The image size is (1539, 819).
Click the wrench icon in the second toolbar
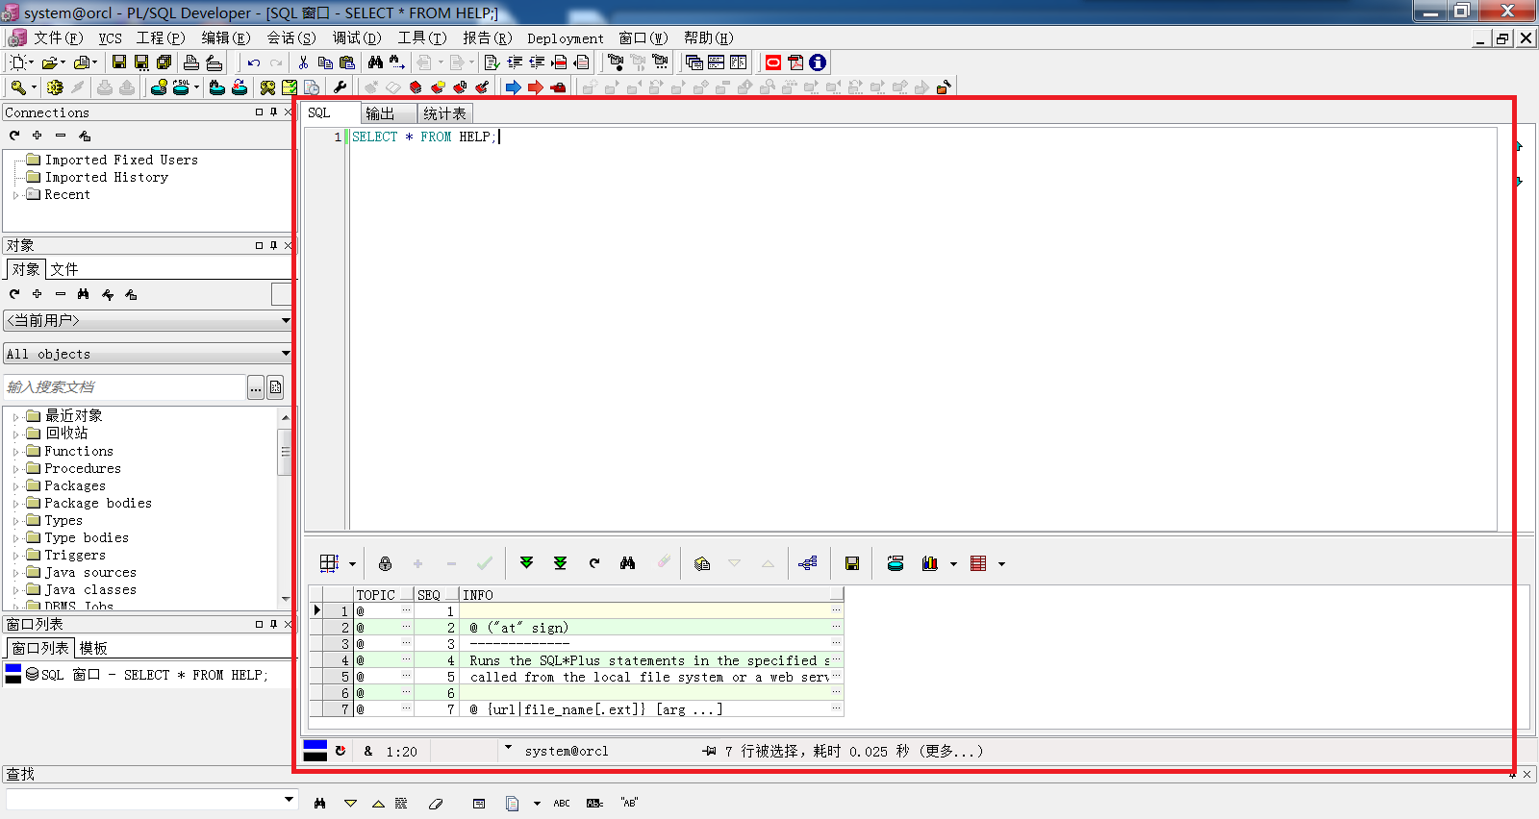click(341, 87)
